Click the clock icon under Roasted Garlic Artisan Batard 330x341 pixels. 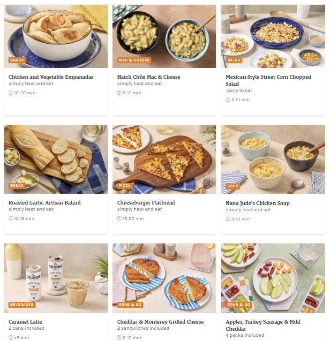click(11, 219)
